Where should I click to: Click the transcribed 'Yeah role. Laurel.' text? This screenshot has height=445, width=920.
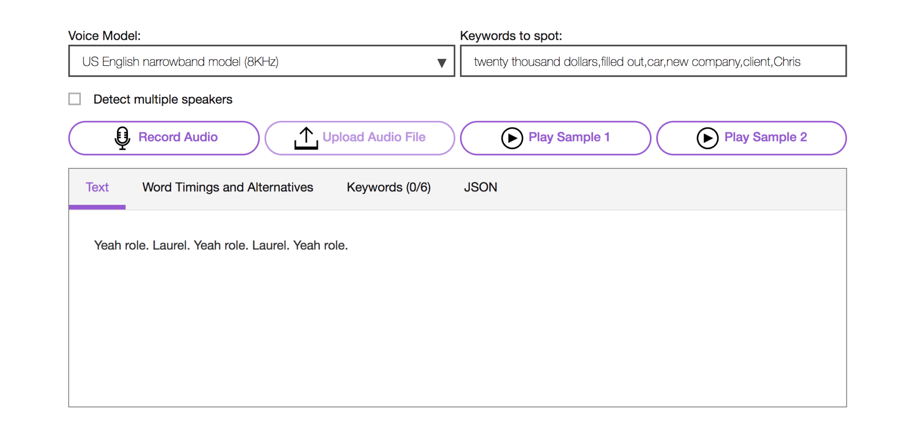pos(221,246)
